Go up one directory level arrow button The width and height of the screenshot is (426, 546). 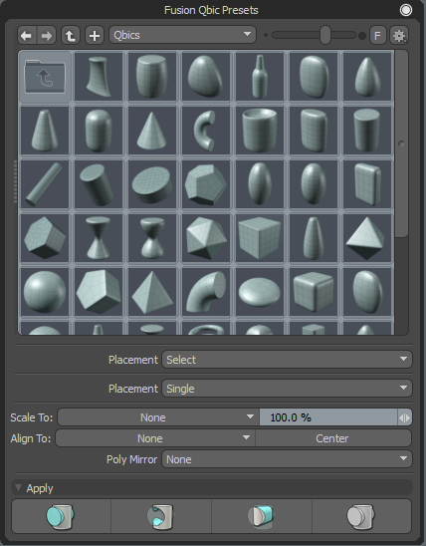[71, 35]
